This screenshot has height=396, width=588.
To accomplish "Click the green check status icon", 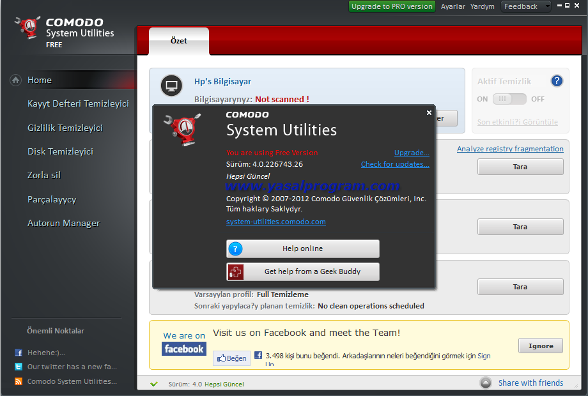I will click(154, 384).
